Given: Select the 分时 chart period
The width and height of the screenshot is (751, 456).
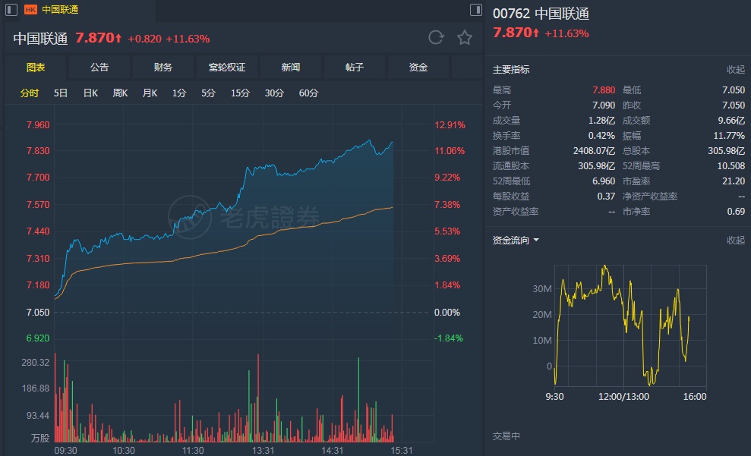Looking at the screenshot, I should point(29,93).
